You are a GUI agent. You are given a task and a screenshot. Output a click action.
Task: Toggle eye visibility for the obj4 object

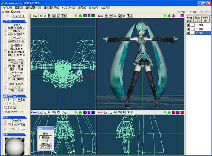tap(188, 25)
